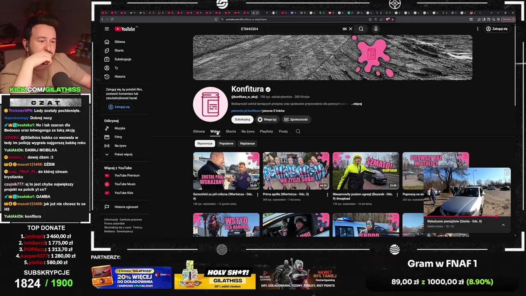Expand the miniplayer with the chevron
This screenshot has width=526, height=296.
point(503,224)
